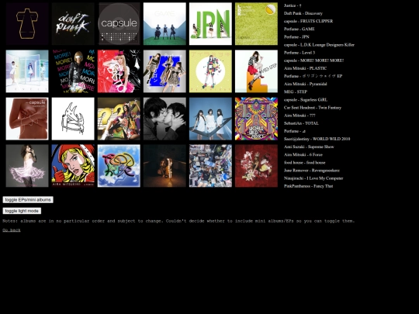Click the Perfume polygon wave EP text entry
The height and width of the screenshot is (314, 419).
pos(313,76)
